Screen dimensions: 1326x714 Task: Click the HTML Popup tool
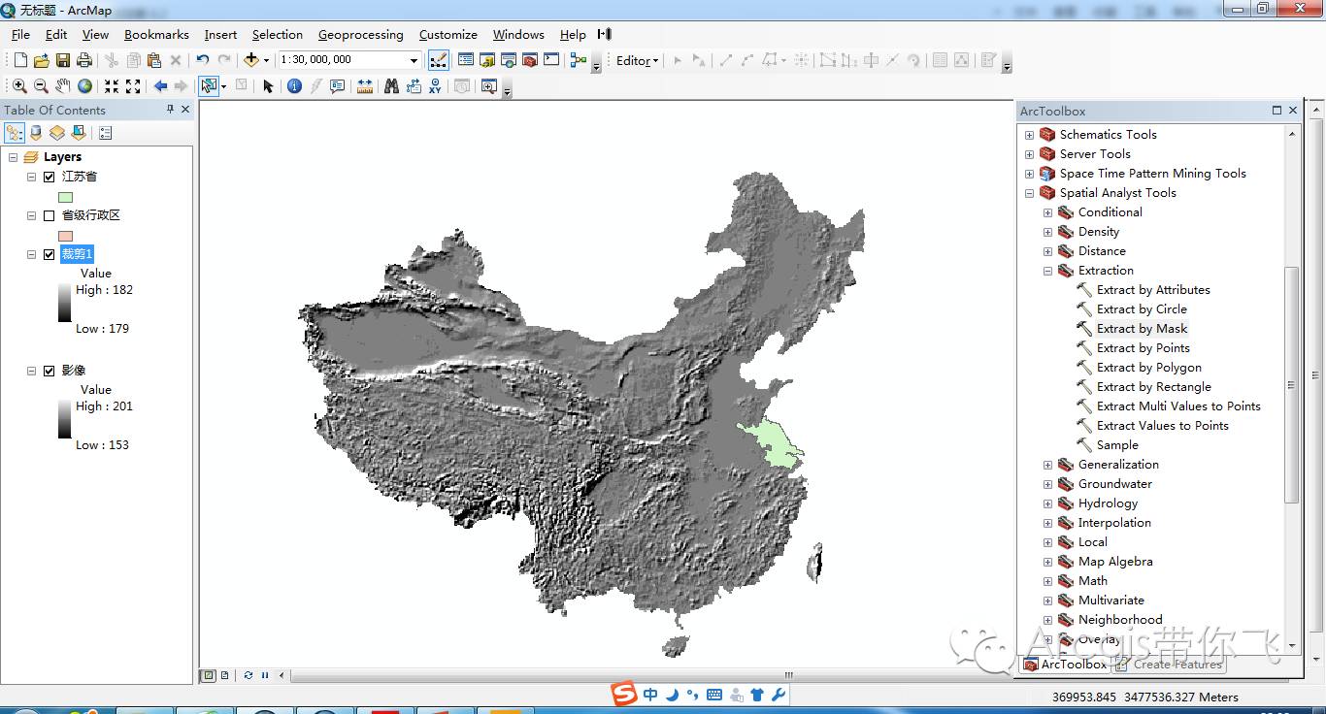(x=338, y=86)
